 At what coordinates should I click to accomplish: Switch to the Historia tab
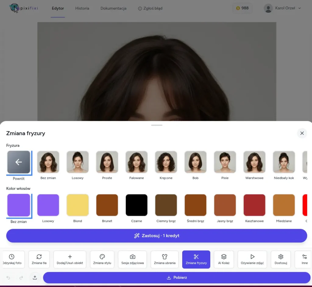[82, 8]
